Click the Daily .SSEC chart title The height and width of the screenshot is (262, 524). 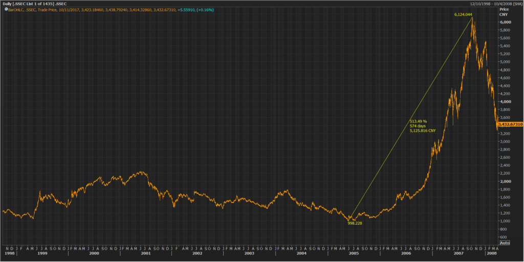coord(34,4)
